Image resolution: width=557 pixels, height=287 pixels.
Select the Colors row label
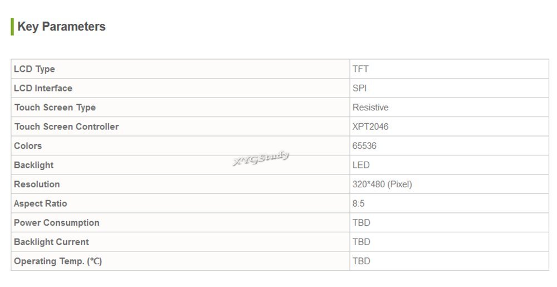[28, 145]
